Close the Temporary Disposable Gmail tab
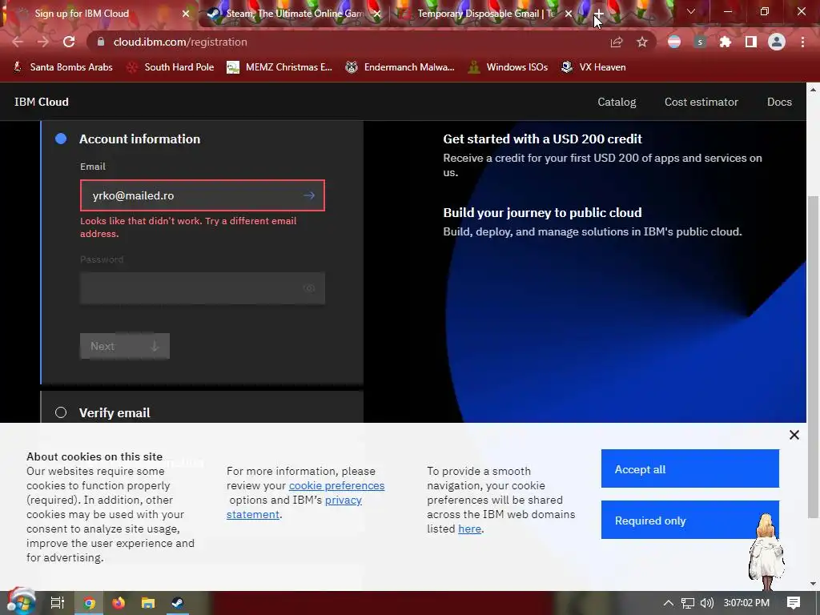820x615 pixels. 569,14
